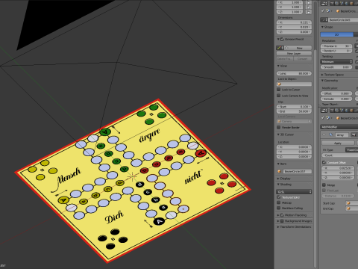Image resolution: width=358 pixels, height=269 pixels.
Task: Open editor type selector above Add Modifier
Action: tap(324, 111)
